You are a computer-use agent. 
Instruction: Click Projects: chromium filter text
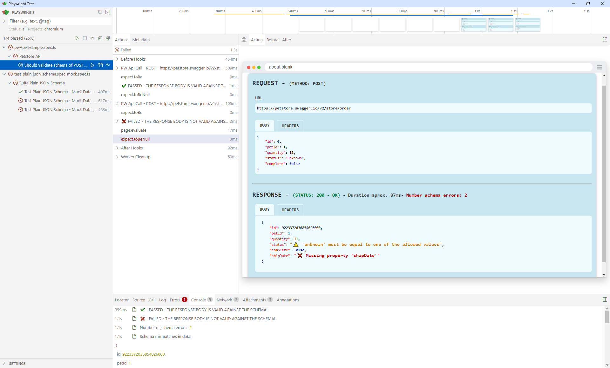[45, 29]
